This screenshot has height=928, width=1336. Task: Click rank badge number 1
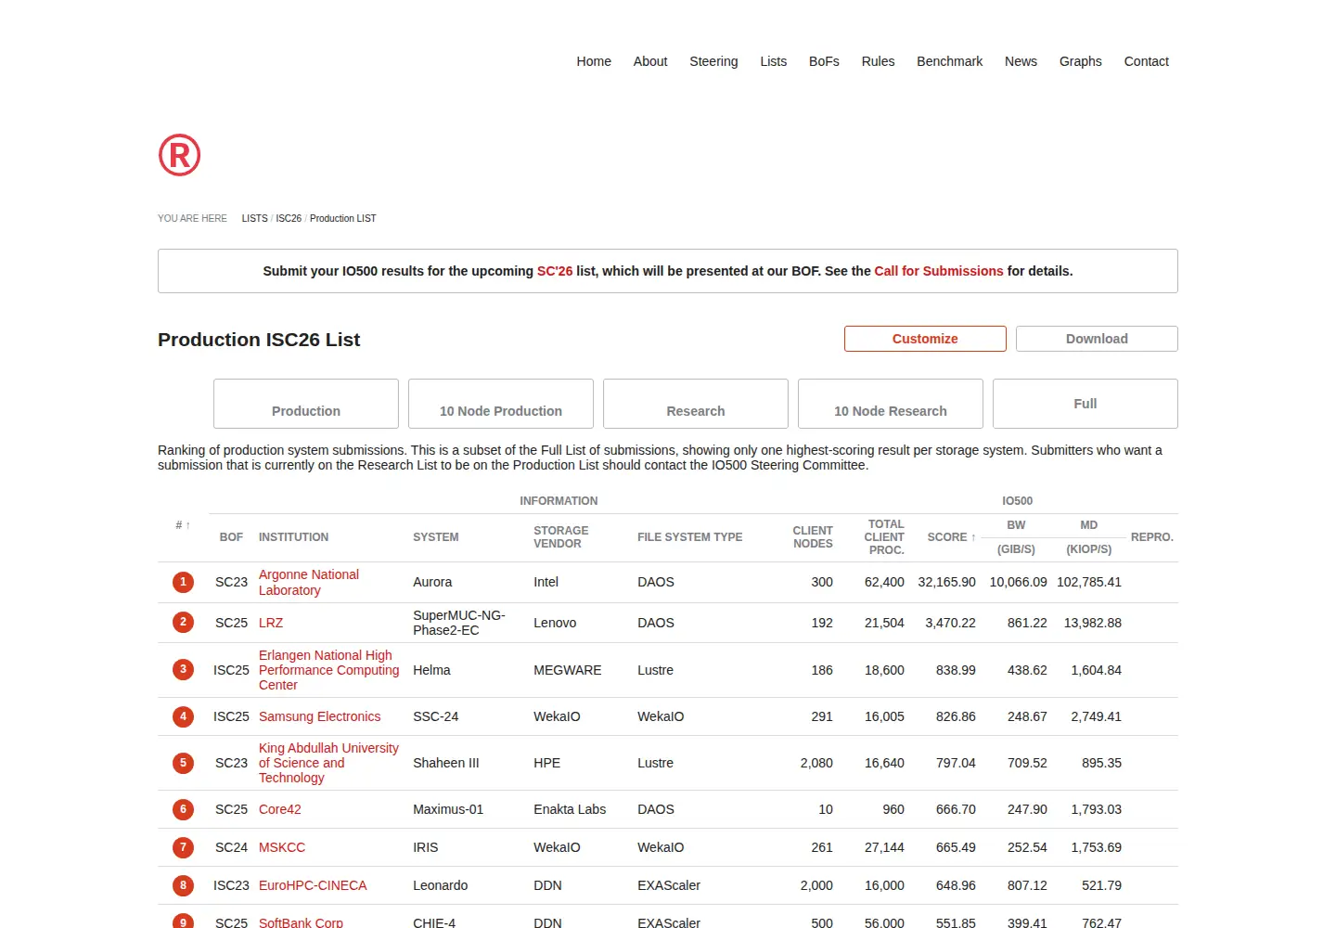[x=184, y=583]
